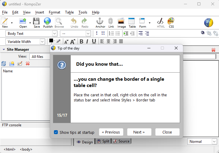
Task: Open the Table insert tool
Action: 132,22
